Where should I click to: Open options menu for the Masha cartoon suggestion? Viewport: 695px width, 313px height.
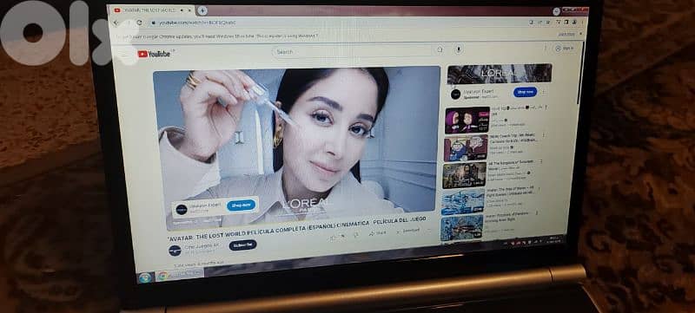tap(546, 108)
